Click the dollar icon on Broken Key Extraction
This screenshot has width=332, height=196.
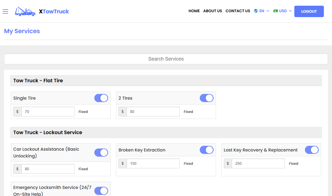coord(123,163)
